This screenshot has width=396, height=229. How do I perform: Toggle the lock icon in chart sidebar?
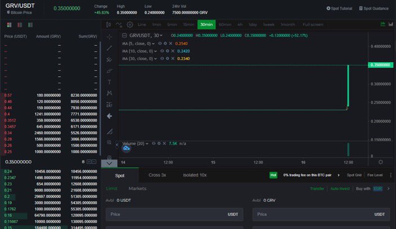109,157
